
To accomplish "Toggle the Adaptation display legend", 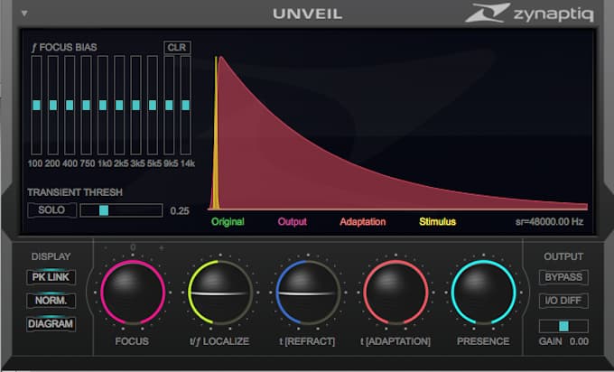I will [363, 221].
